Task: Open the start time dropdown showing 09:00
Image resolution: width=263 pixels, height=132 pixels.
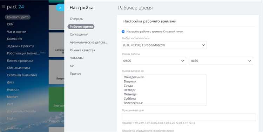Action: coord(154,61)
